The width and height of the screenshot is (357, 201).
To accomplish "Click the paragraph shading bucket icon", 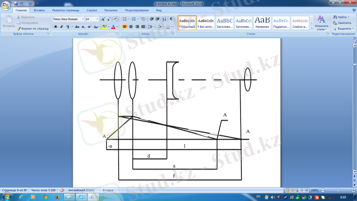I will 159,27.
